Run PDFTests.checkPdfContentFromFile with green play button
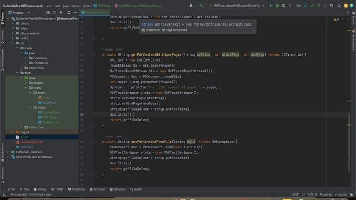Viewport: 356px width, 200px height. tap(271, 6)
